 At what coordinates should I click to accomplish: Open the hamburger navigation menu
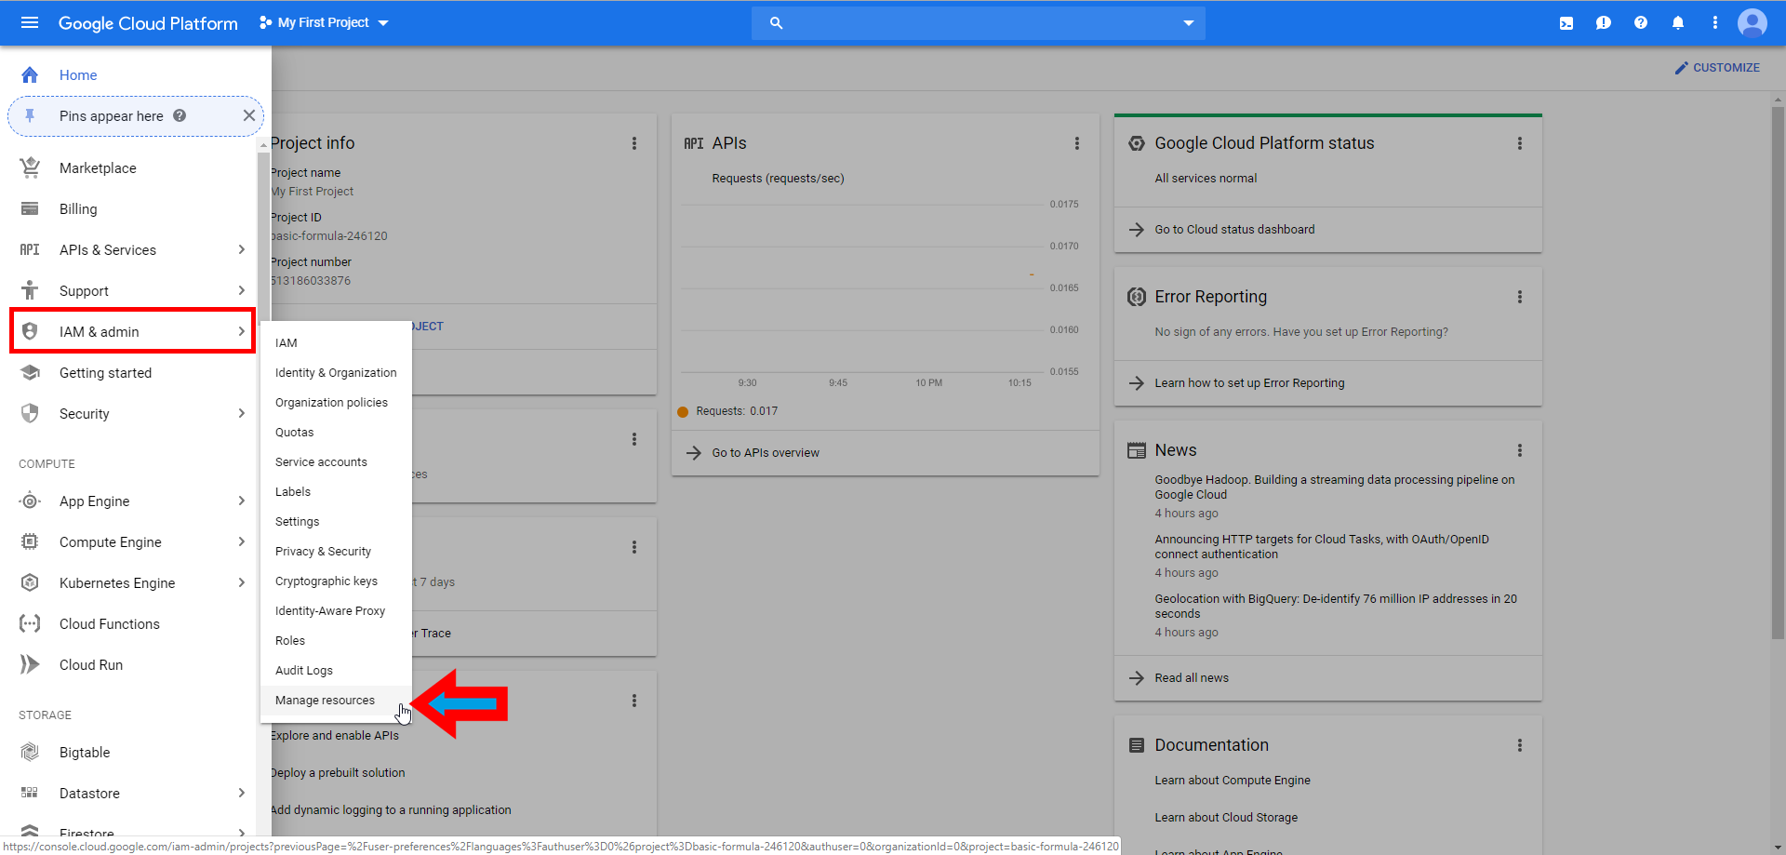(30, 22)
